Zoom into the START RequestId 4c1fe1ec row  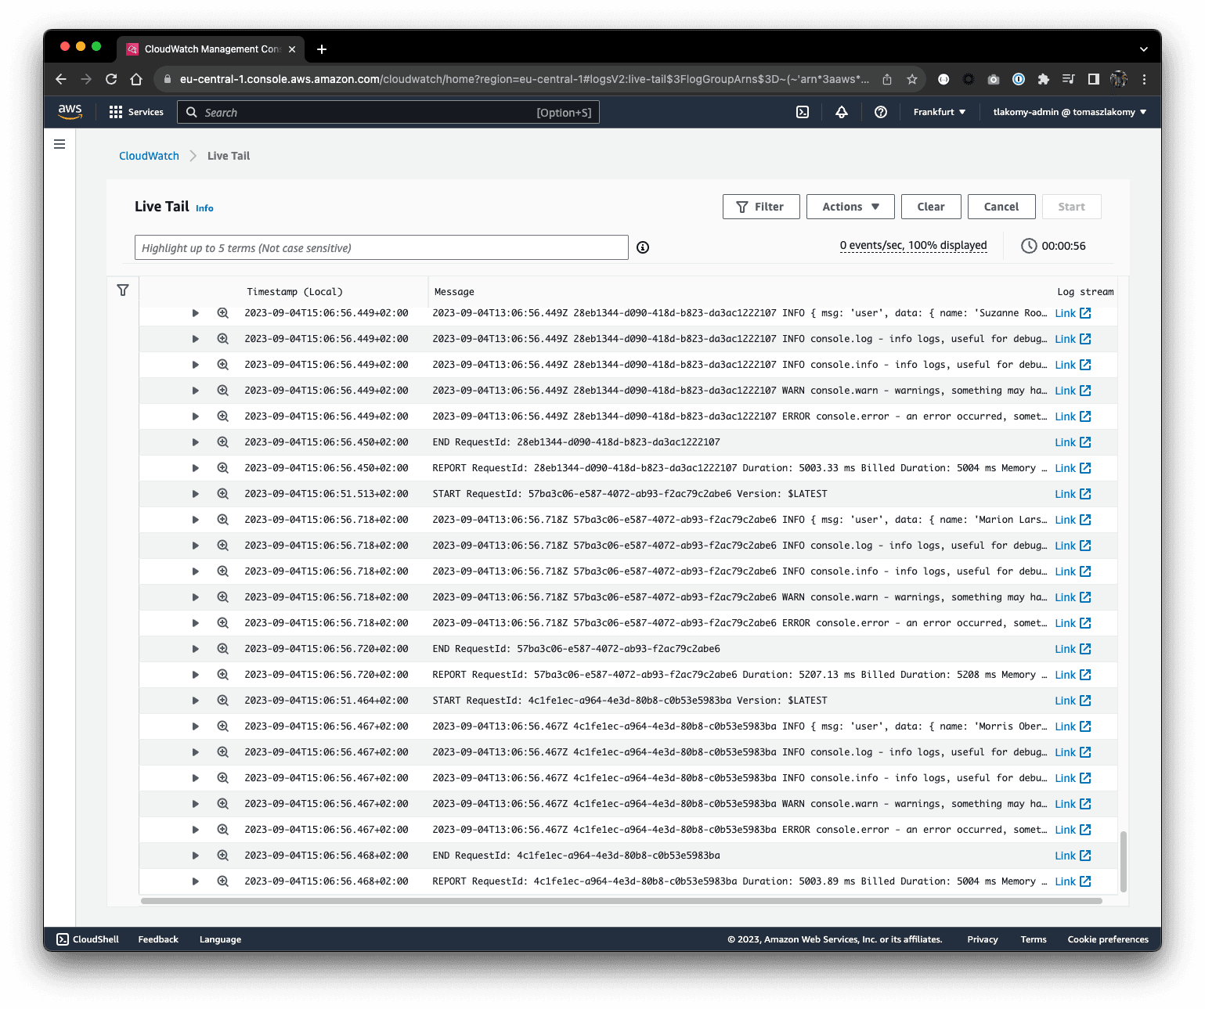223,701
